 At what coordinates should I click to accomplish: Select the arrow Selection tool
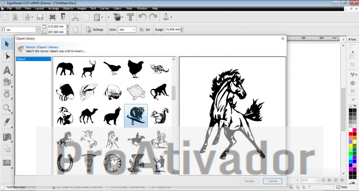[7, 44]
